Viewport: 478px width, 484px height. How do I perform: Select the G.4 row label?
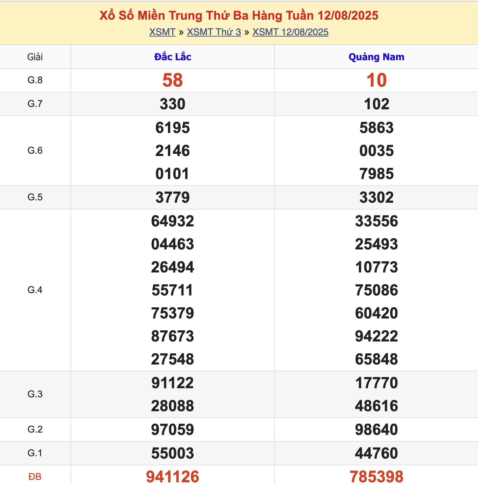pos(35,290)
